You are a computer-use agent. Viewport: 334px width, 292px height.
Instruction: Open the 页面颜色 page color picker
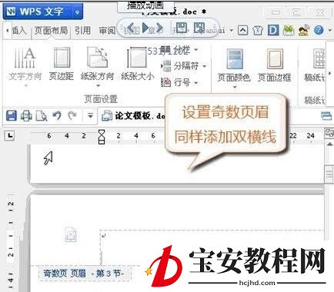point(234,68)
